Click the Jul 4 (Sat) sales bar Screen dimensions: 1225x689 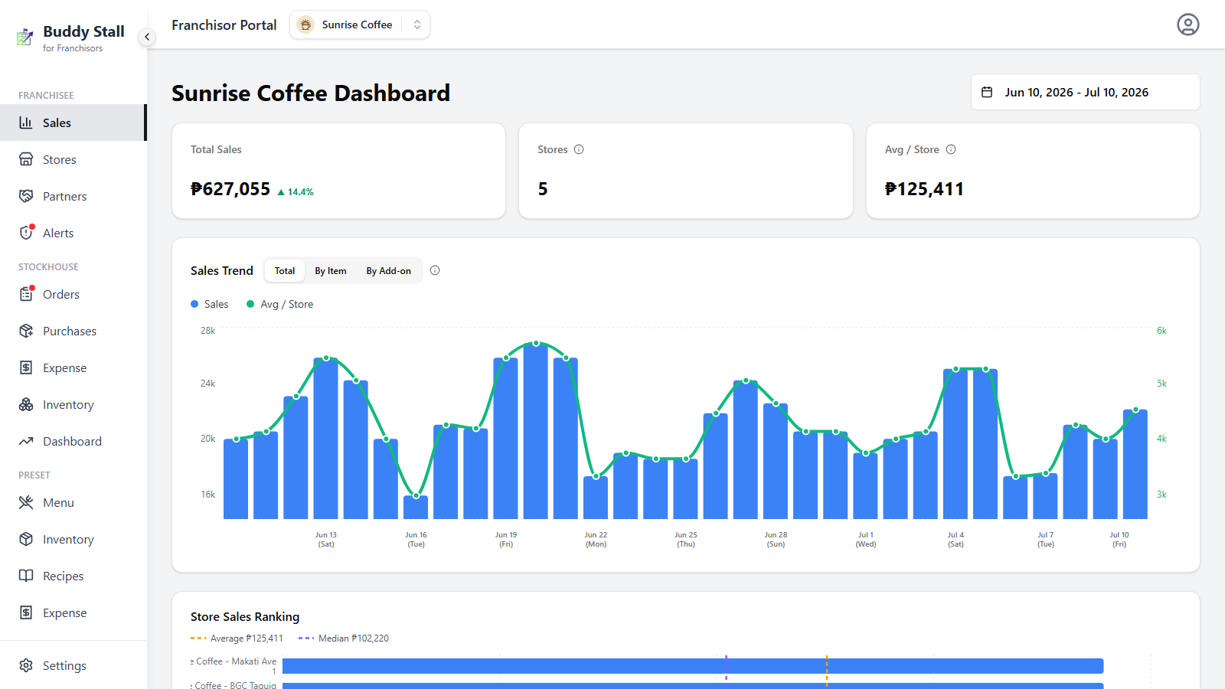click(x=955, y=444)
